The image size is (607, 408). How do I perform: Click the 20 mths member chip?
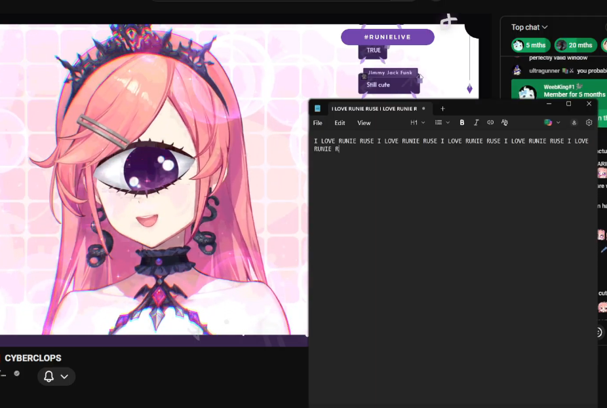click(x=576, y=45)
